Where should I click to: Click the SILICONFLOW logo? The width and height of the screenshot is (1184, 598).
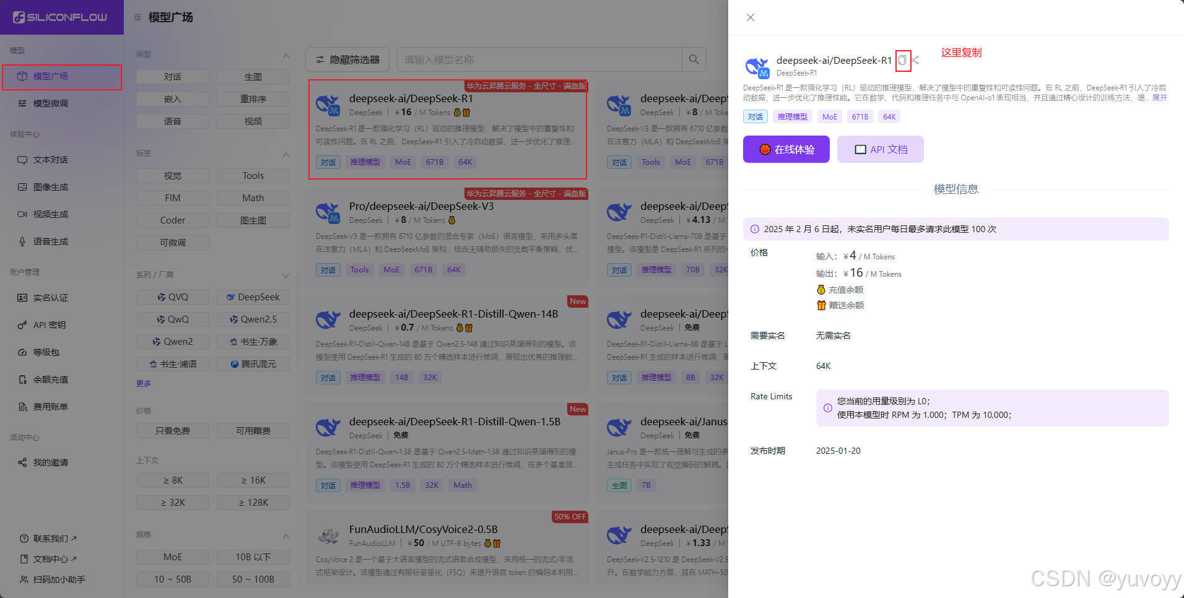click(x=61, y=17)
